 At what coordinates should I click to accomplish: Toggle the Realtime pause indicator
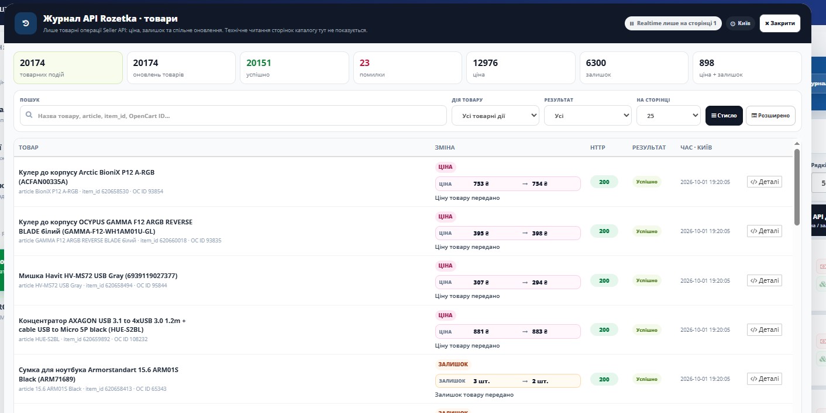tap(673, 23)
